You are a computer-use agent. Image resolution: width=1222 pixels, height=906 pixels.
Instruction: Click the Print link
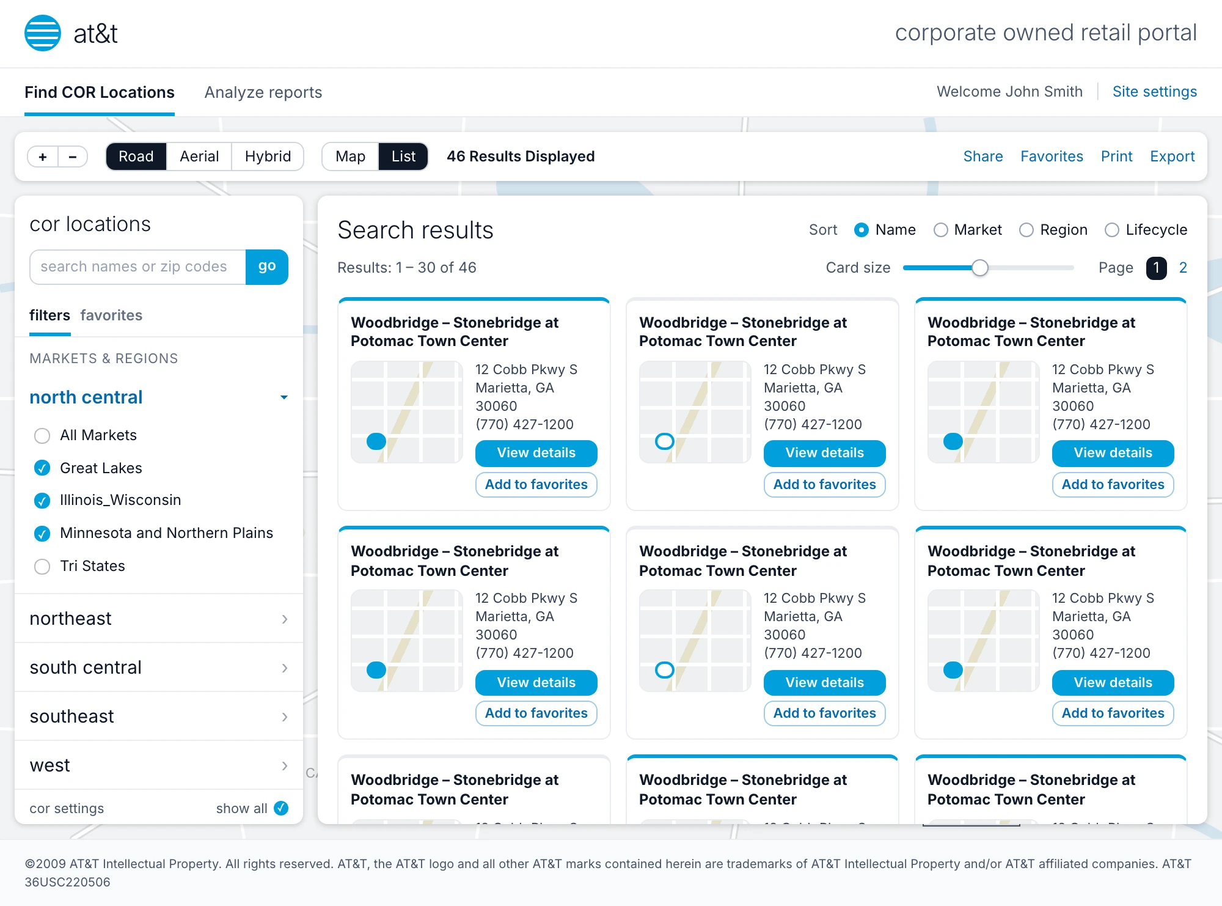[1117, 157]
